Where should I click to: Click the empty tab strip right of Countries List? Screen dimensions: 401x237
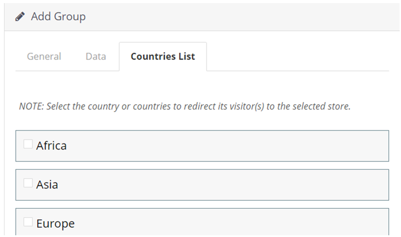pyautogui.click(x=298, y=56)
